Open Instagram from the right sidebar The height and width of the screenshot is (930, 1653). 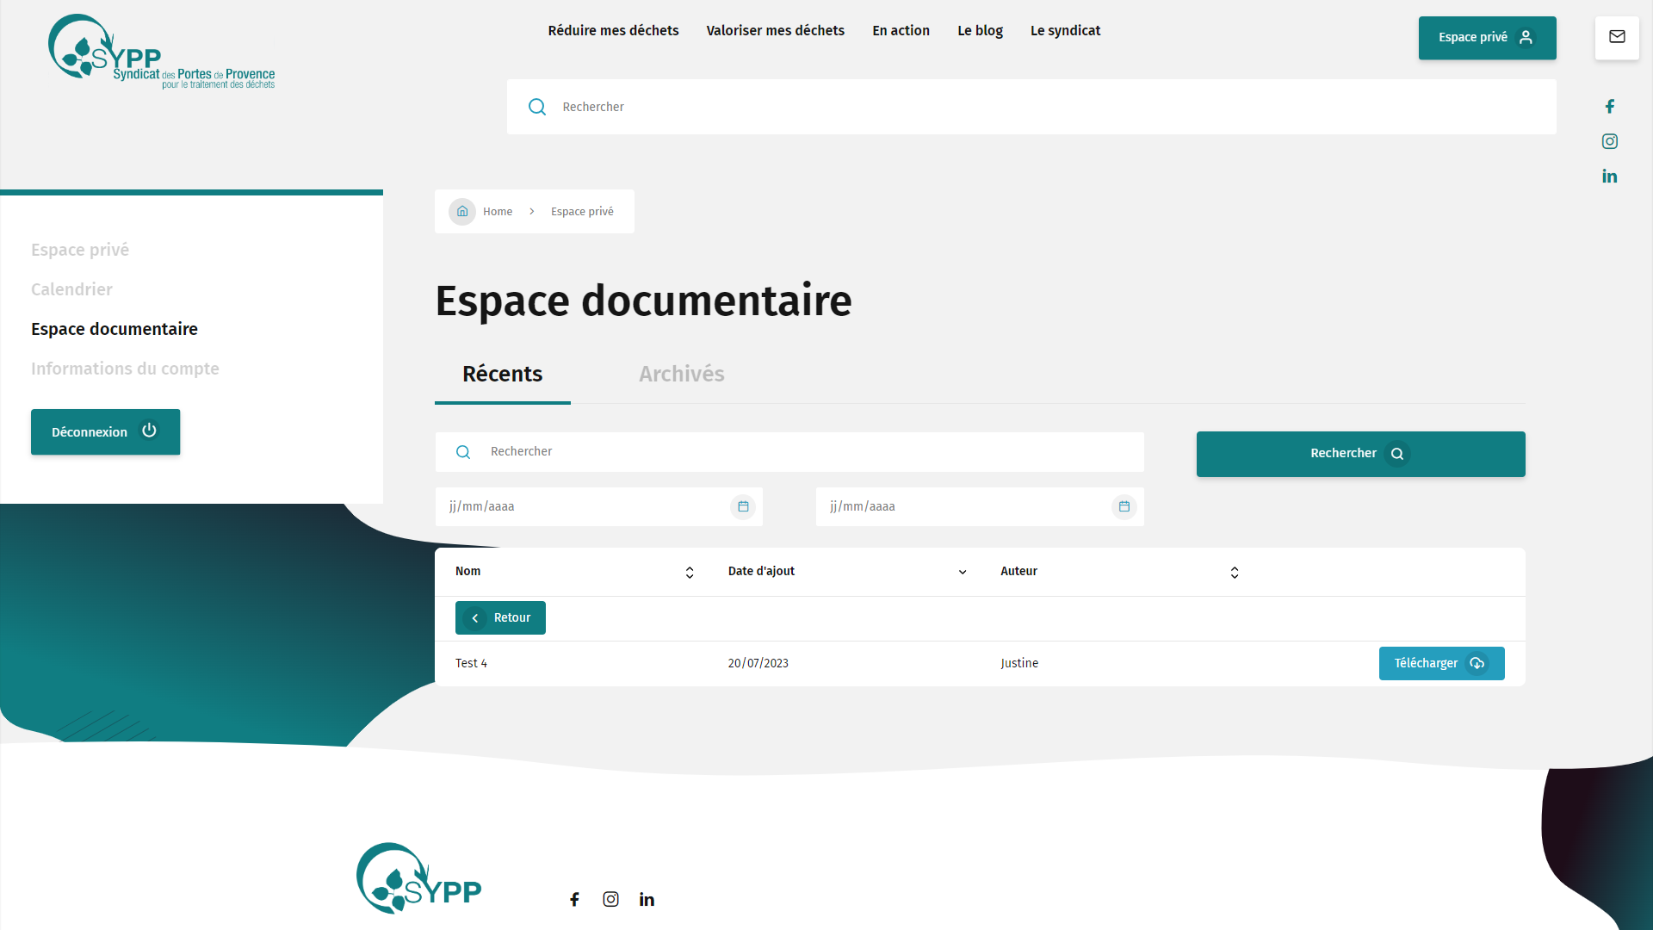1610,141
